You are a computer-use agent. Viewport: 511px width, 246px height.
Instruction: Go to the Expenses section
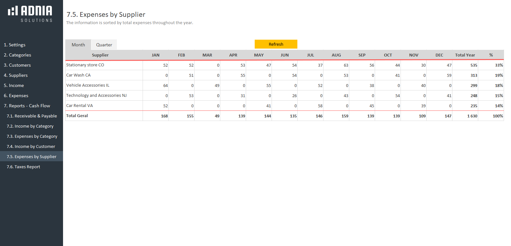pyautogui.click(x=16, y=96)
